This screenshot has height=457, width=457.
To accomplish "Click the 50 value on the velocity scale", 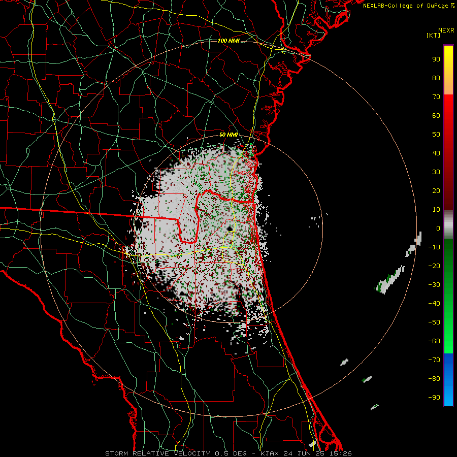I will [436, 135].
